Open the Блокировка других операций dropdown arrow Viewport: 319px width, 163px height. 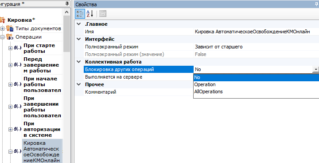pyautogui.click(x=315, y=69)
